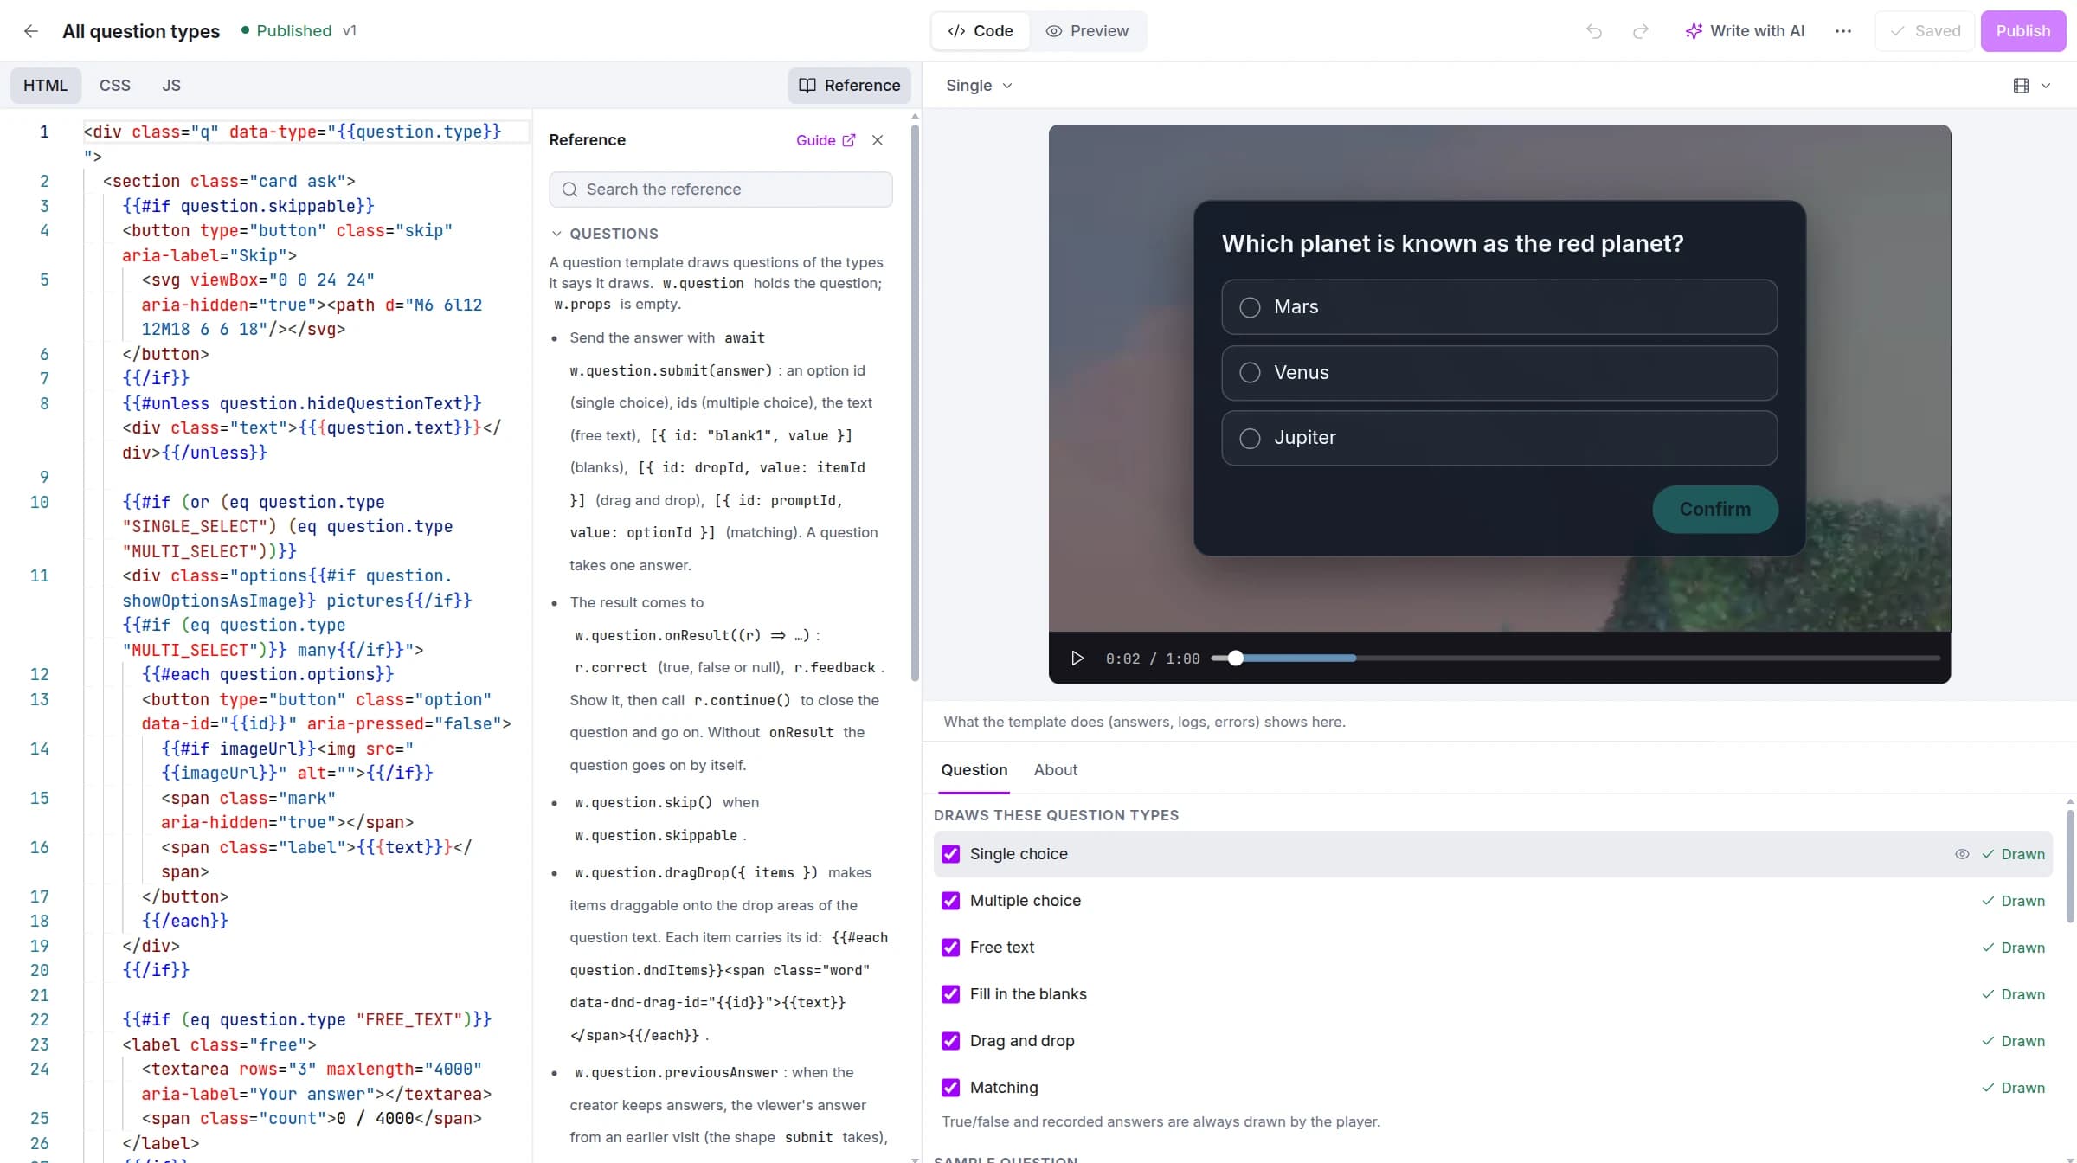
Task: Switch to the CSS tab
Action: pyautogui.click(x=115, y=86)
